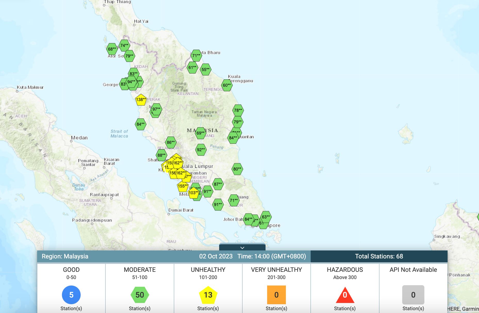Image resolution: width=479 pixels, height=313 pixels.
Task: Click the 97 station marker near Ipoh
Action: pos(156,109)
